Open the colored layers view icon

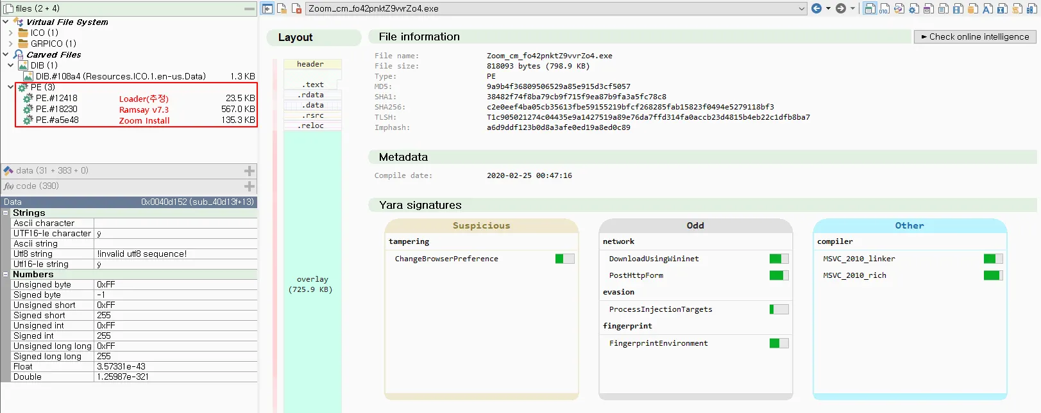click(899, 8)
